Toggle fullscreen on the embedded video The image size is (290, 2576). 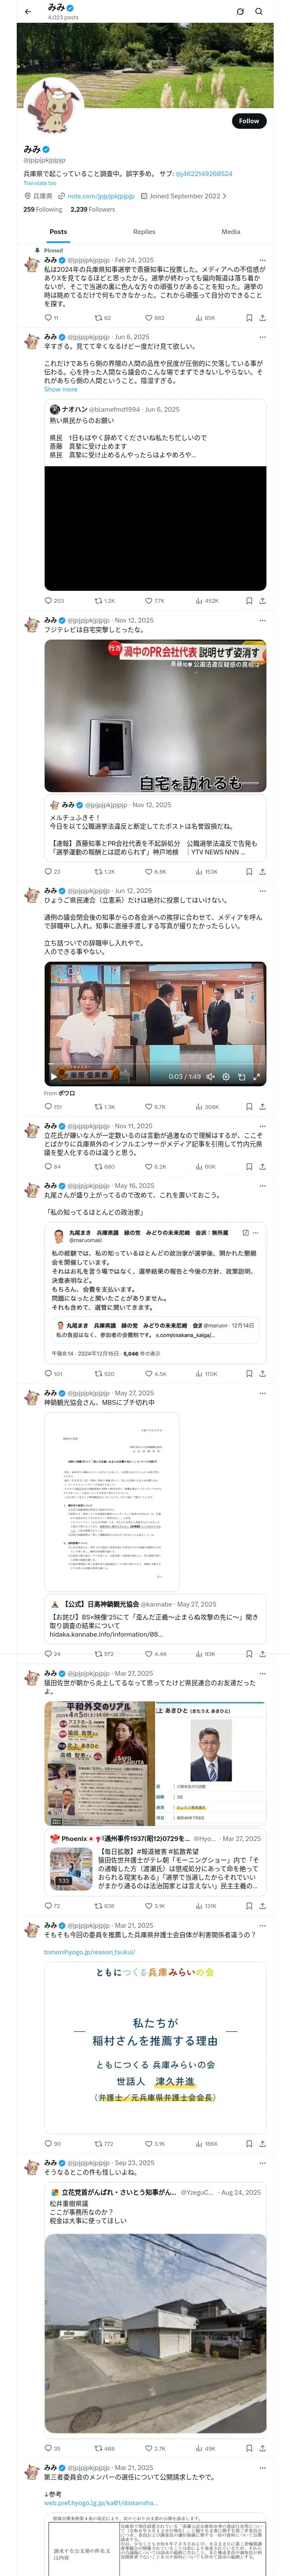(x=257, y=1077)
